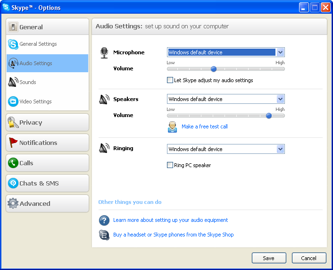
Task: Minimize the Skype Options window
Action: tap(304, 8)
